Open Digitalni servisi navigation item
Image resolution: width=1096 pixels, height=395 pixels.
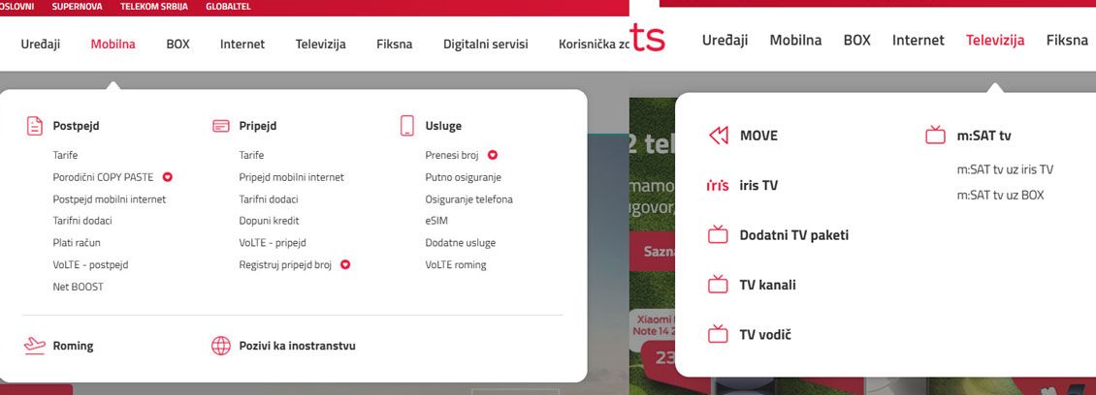(486, 44)
